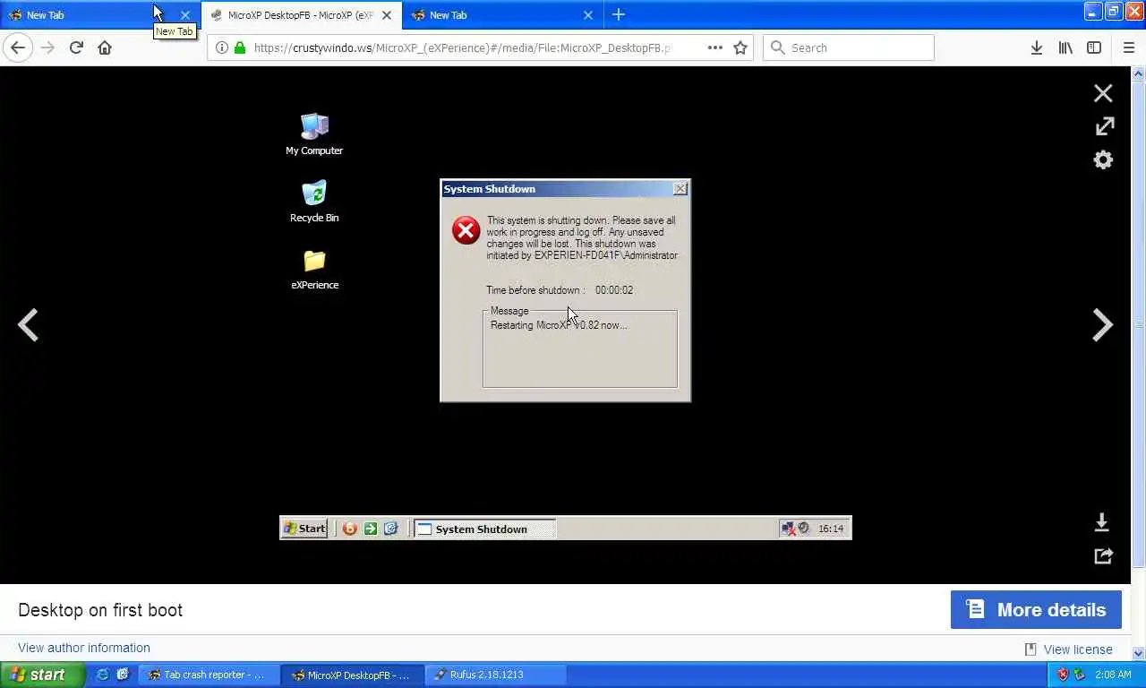Select MicroXP DesktopFB taskbar button
Image resolution: width=1146 pixels, height=688 pixels.
[353, 675]
